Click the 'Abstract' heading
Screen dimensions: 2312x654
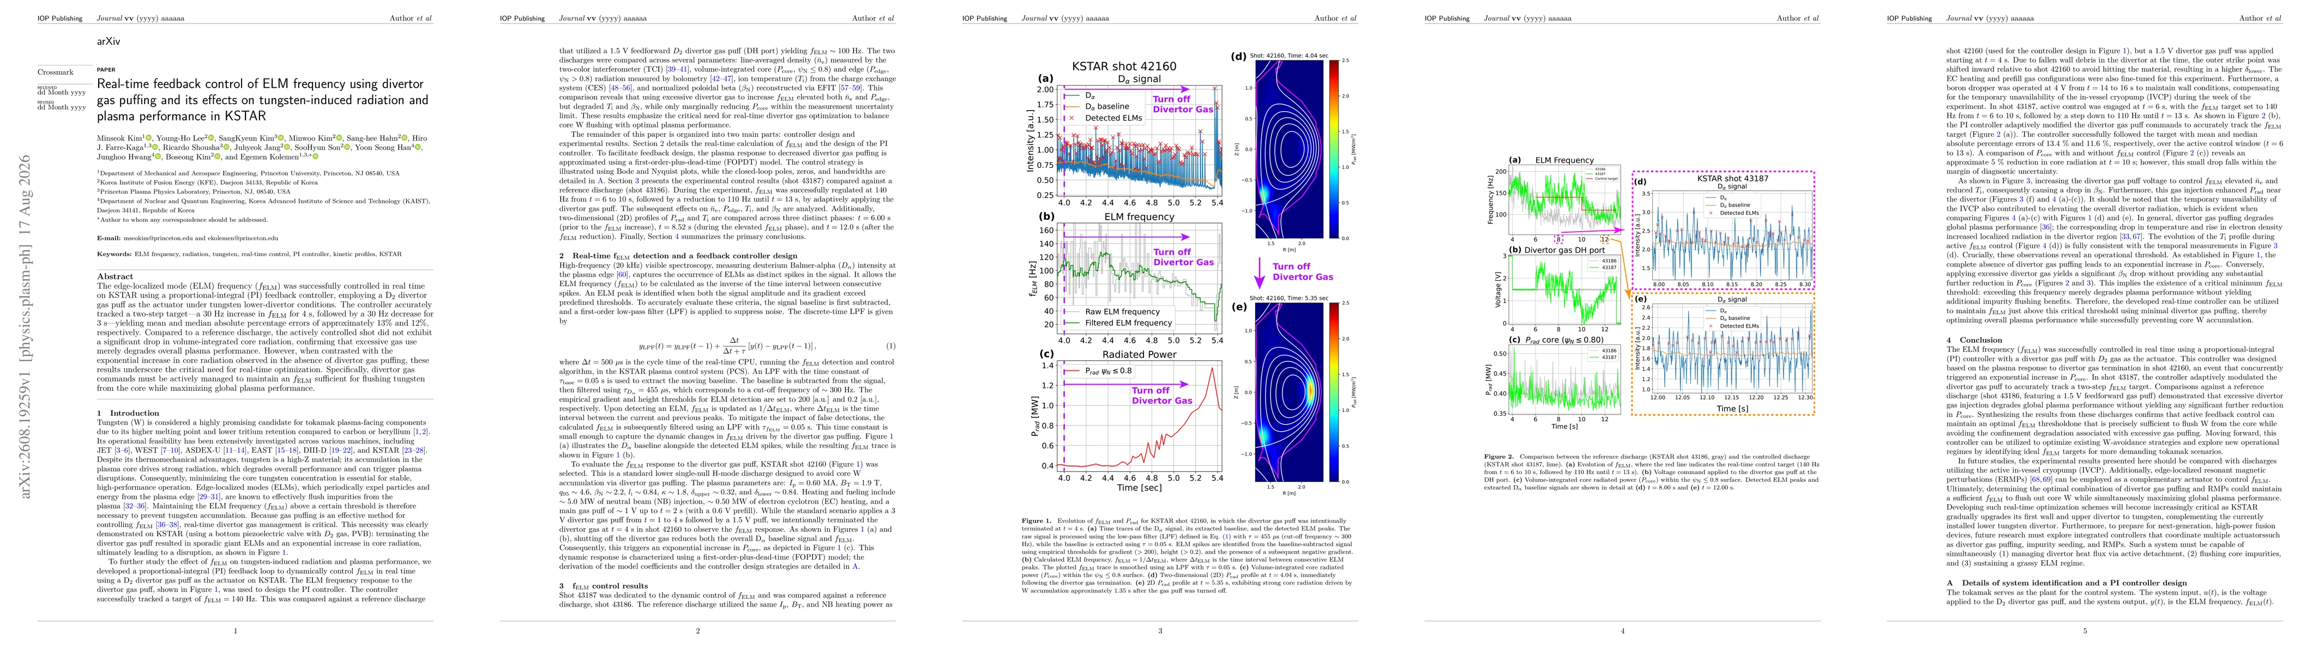pyautogui.click(x=115, y=276)
